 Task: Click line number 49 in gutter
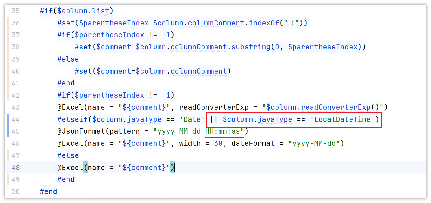(16, 180)
